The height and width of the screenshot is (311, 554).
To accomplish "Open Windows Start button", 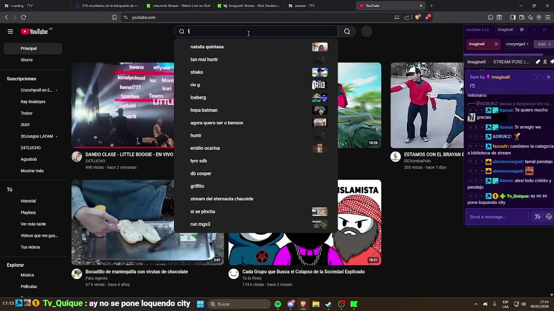I will (x=200, y=304).
